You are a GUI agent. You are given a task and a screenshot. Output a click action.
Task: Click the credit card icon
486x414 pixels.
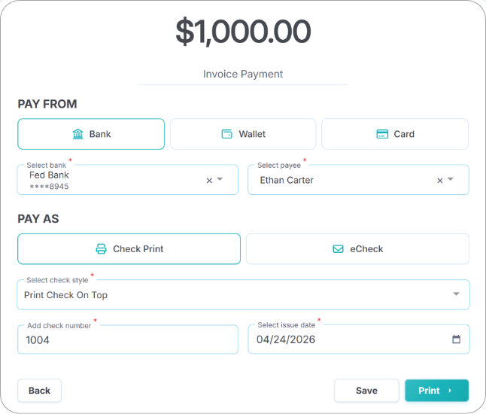[x=382, y=134]
